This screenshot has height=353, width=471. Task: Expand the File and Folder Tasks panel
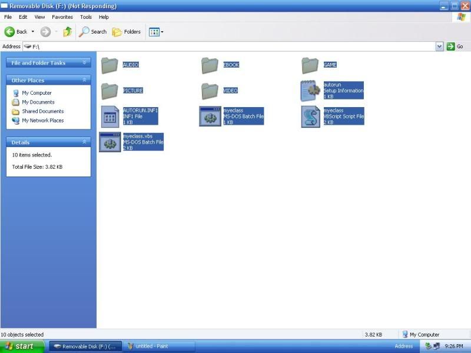pyautogui.click(x=84, y=63)
